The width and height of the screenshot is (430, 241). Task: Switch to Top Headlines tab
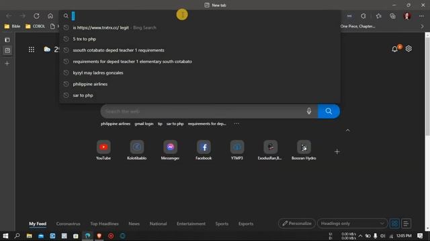[x=104, y=224]
